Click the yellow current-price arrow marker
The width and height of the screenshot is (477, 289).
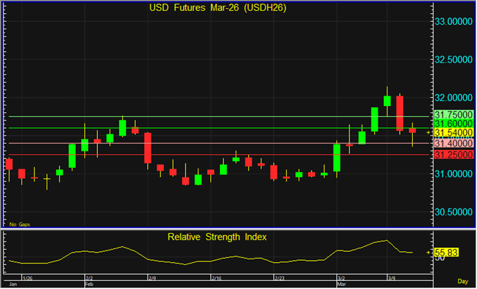tap(428, 131)
